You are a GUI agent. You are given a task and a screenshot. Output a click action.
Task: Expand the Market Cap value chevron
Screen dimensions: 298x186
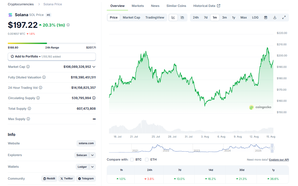94,67
